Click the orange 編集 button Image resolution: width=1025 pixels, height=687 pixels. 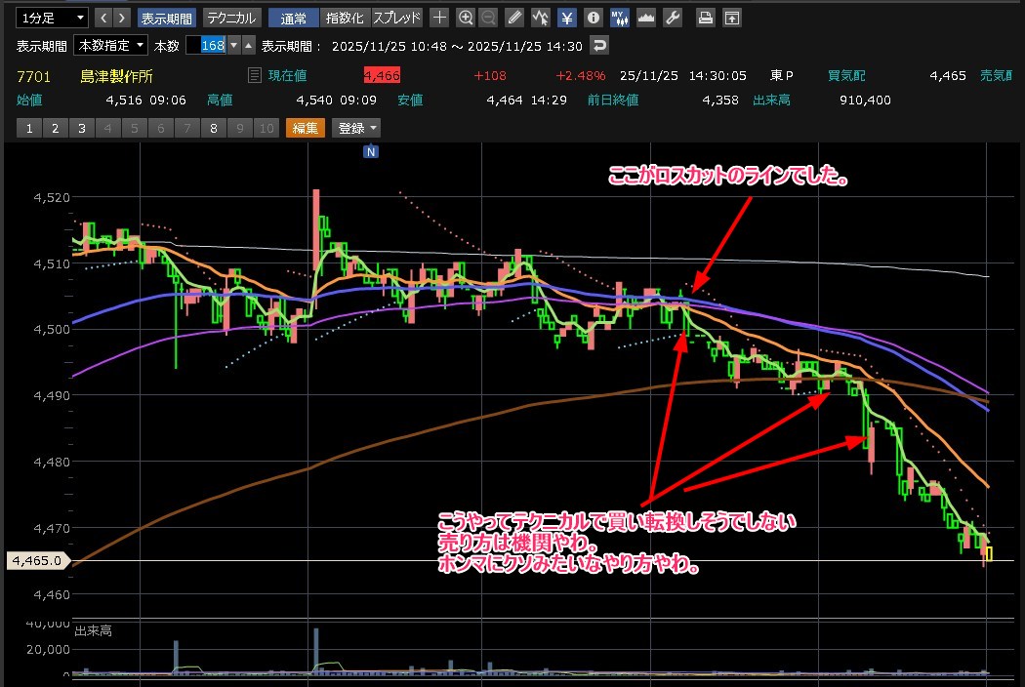[x=306, y=128]
